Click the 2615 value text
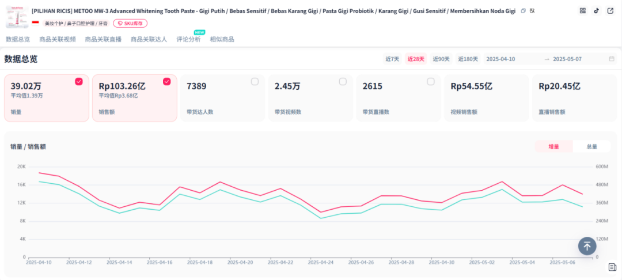The width and height of the screenshot is (622, 280). 373,86
